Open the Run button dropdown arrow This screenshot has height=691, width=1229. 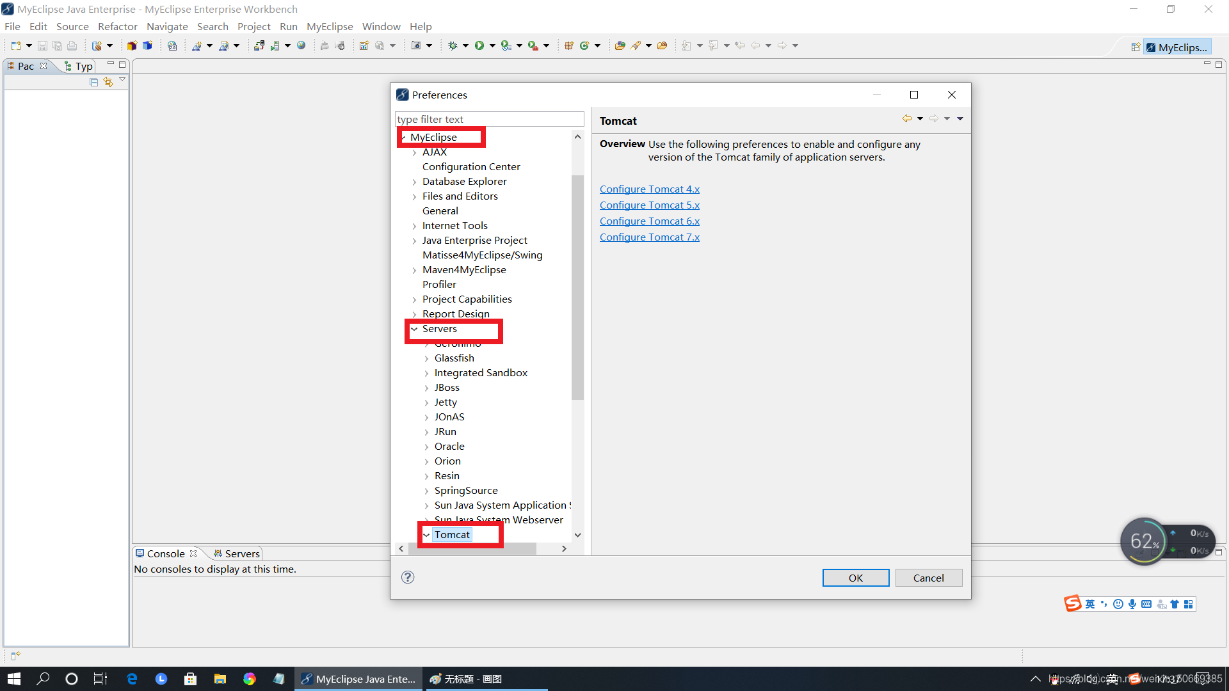(492, 45)
